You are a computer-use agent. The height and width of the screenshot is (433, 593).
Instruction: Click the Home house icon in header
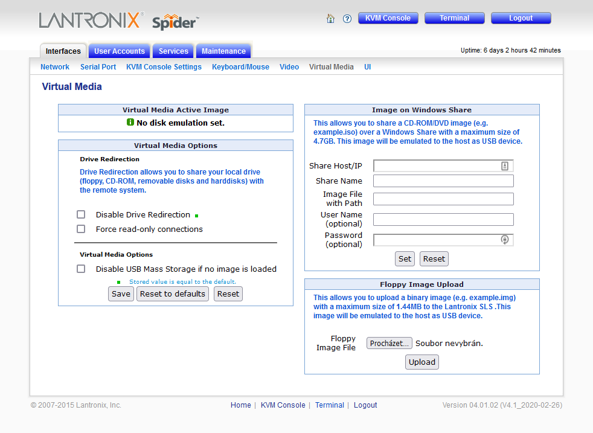(x=330, y=19)
